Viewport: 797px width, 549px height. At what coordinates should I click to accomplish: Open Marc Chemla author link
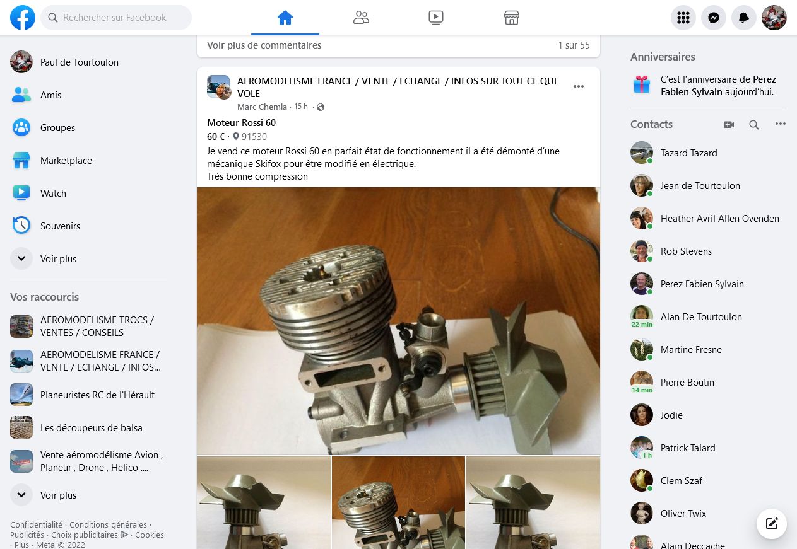pos(262,107)
